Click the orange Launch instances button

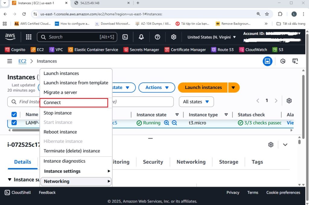(203, 87)
